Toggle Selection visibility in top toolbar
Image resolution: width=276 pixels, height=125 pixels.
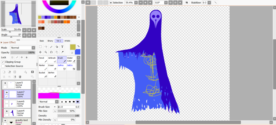tap(111, 3)
